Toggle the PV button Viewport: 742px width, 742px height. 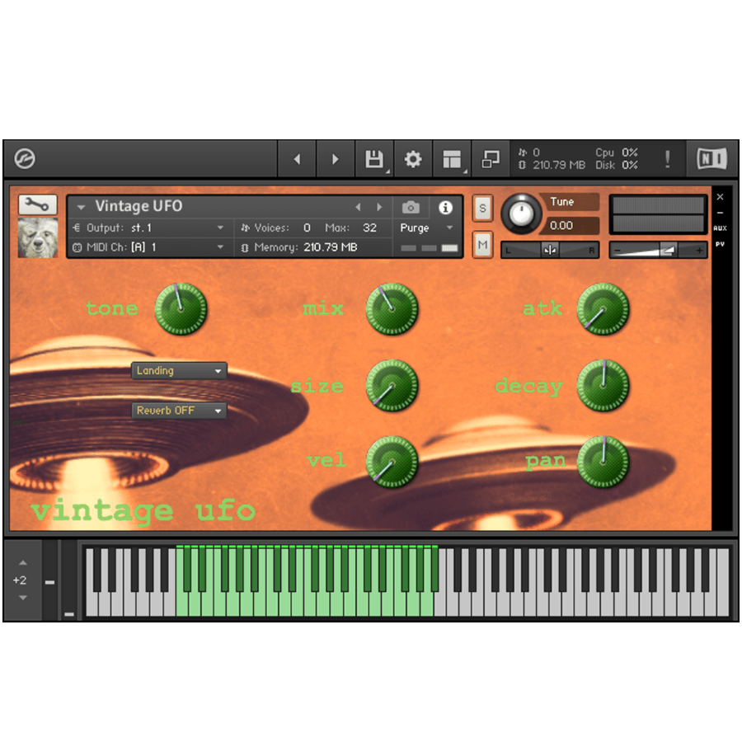[720, 244]
